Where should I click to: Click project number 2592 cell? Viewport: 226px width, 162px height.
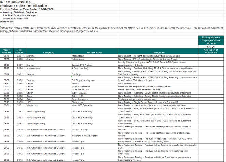(6, 102)
